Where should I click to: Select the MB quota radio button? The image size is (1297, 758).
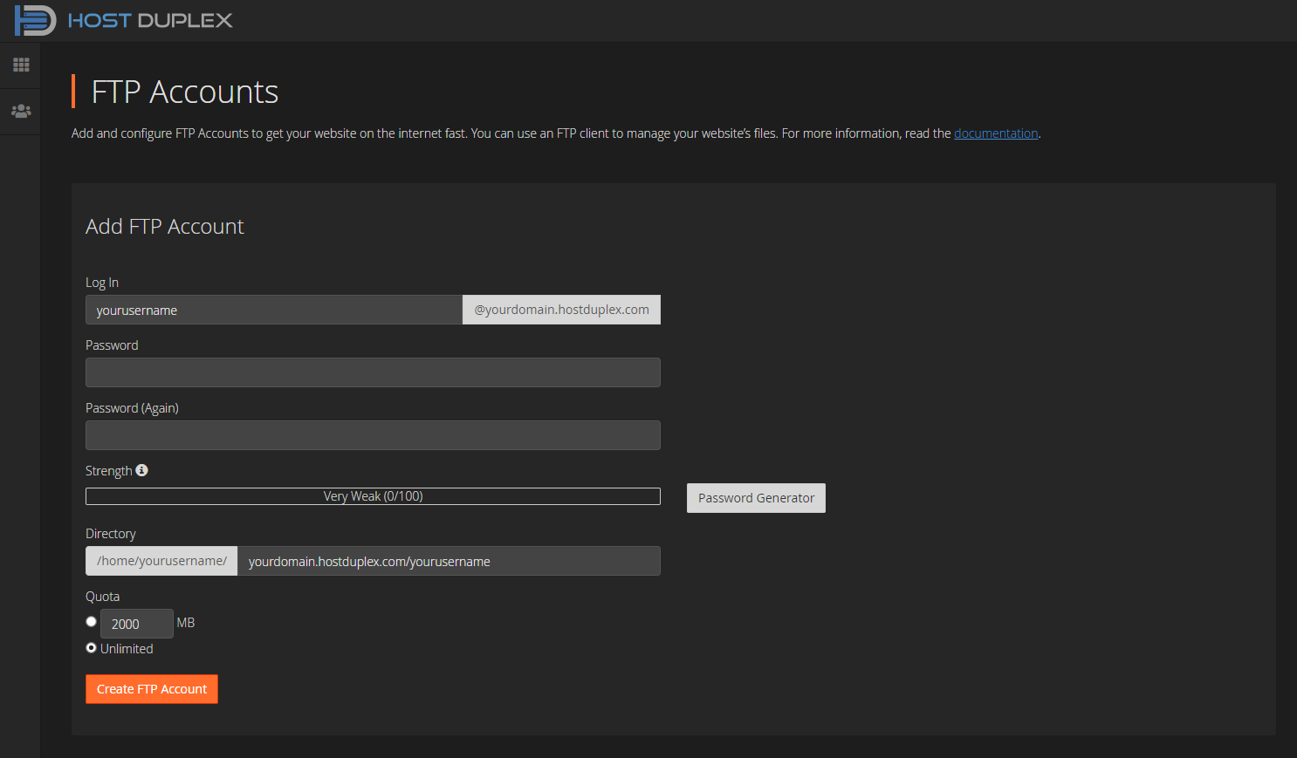point(91,621)
